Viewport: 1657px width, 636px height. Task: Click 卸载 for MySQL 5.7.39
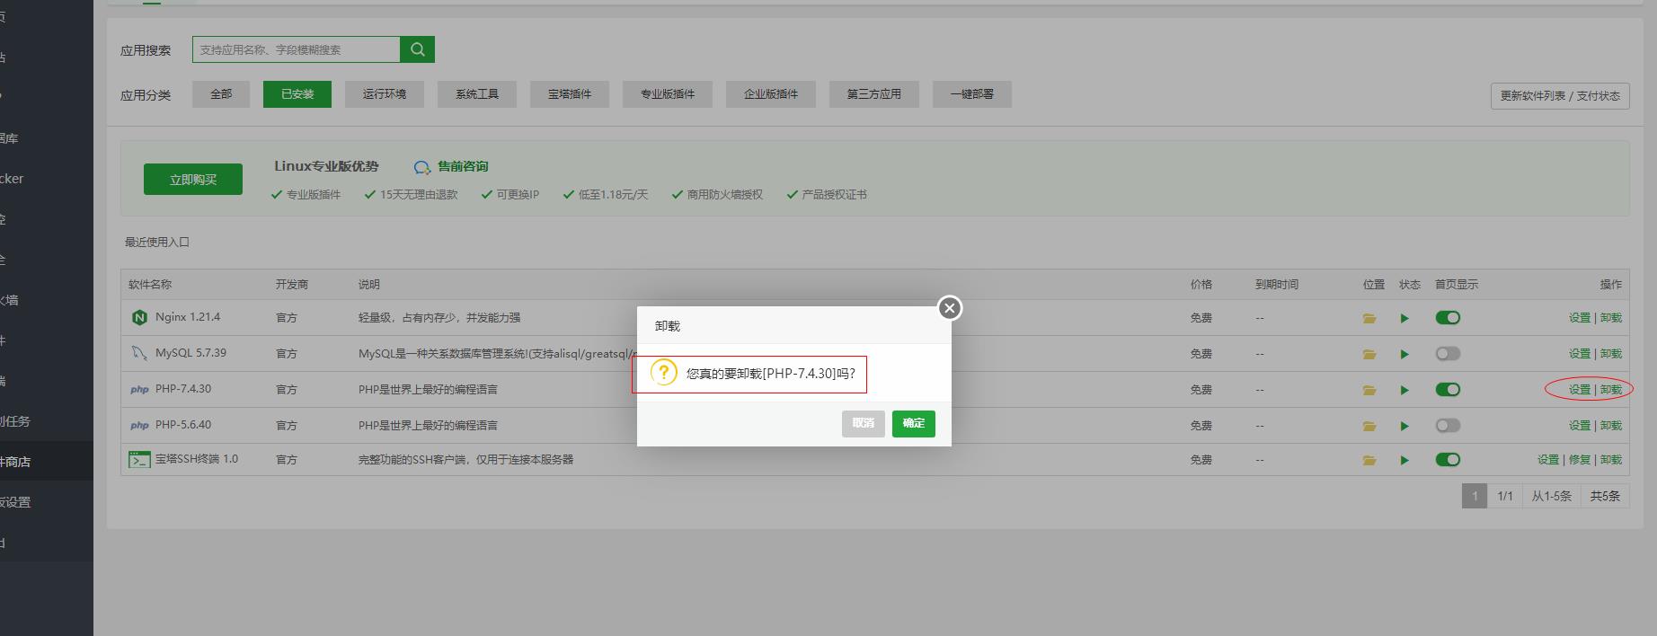1611,354
